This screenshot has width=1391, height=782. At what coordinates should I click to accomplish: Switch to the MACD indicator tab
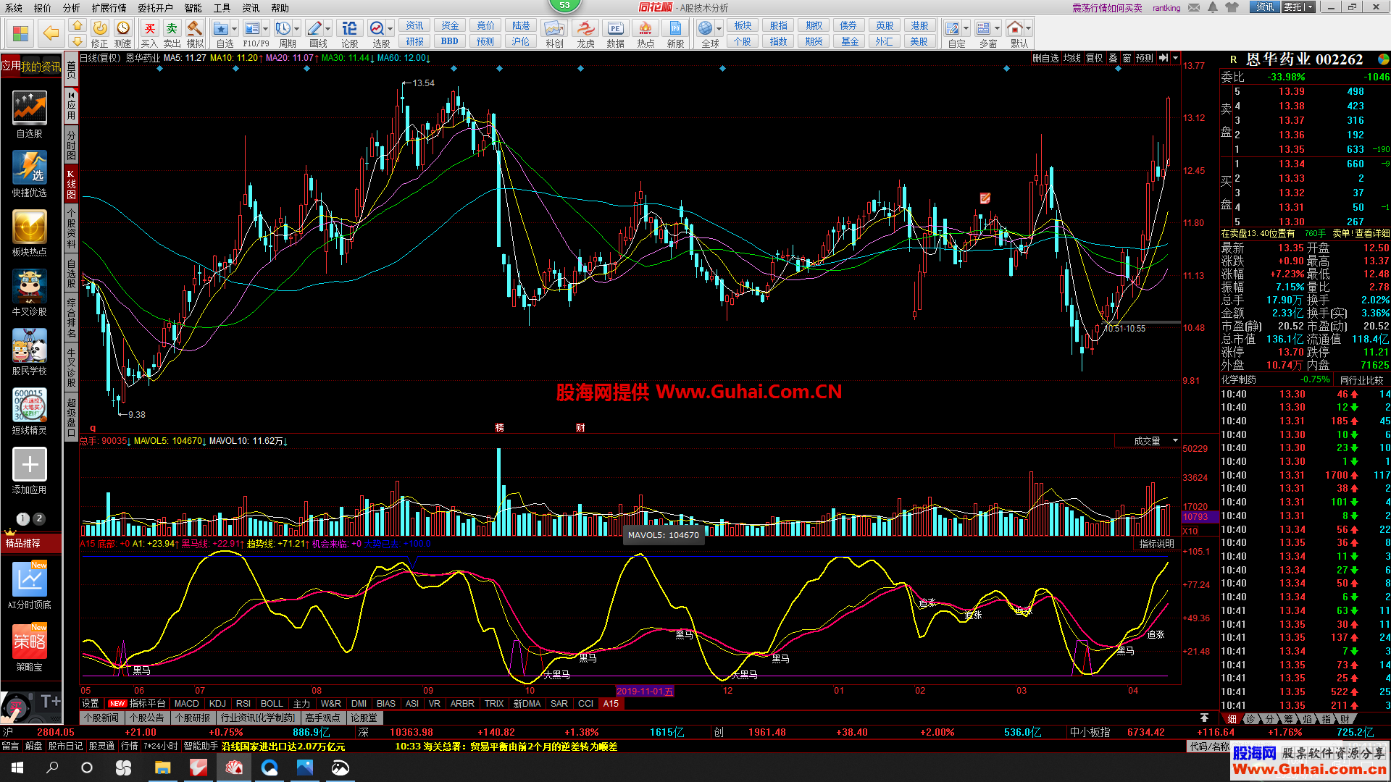coord(186,704)
